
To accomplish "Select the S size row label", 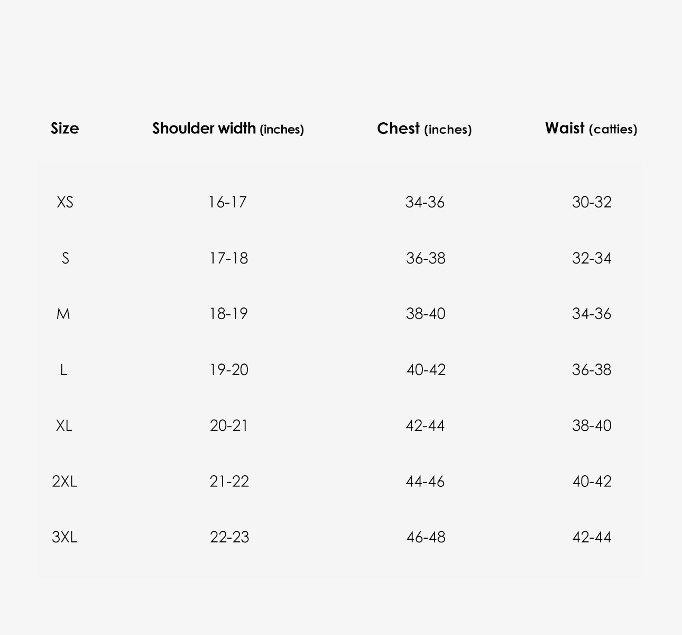I will pyautogui.click(x=65, y=258).
